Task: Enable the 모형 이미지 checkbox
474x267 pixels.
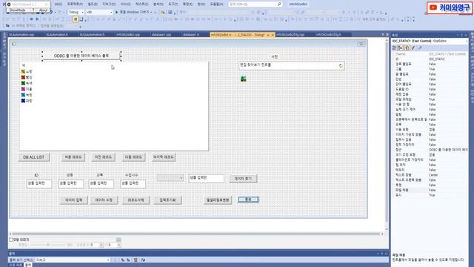Action: 11,240
